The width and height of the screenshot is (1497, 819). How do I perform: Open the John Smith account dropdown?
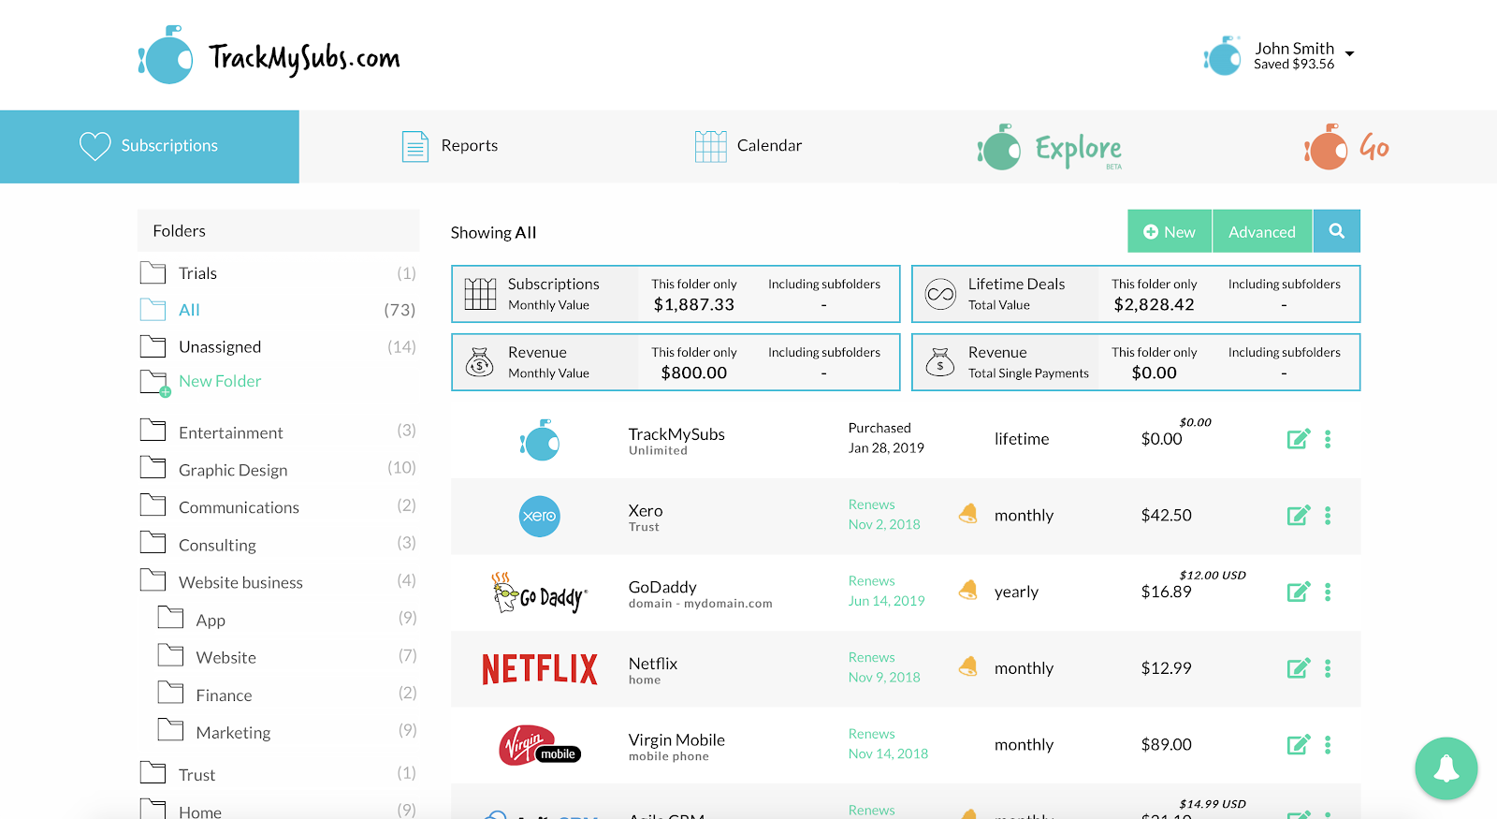point(1349,54)
